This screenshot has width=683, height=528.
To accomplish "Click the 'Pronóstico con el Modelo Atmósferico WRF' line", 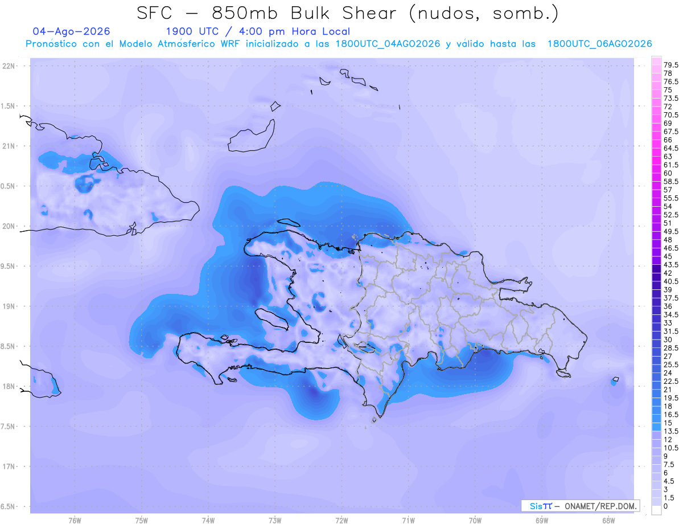I will tap(339, 44).
